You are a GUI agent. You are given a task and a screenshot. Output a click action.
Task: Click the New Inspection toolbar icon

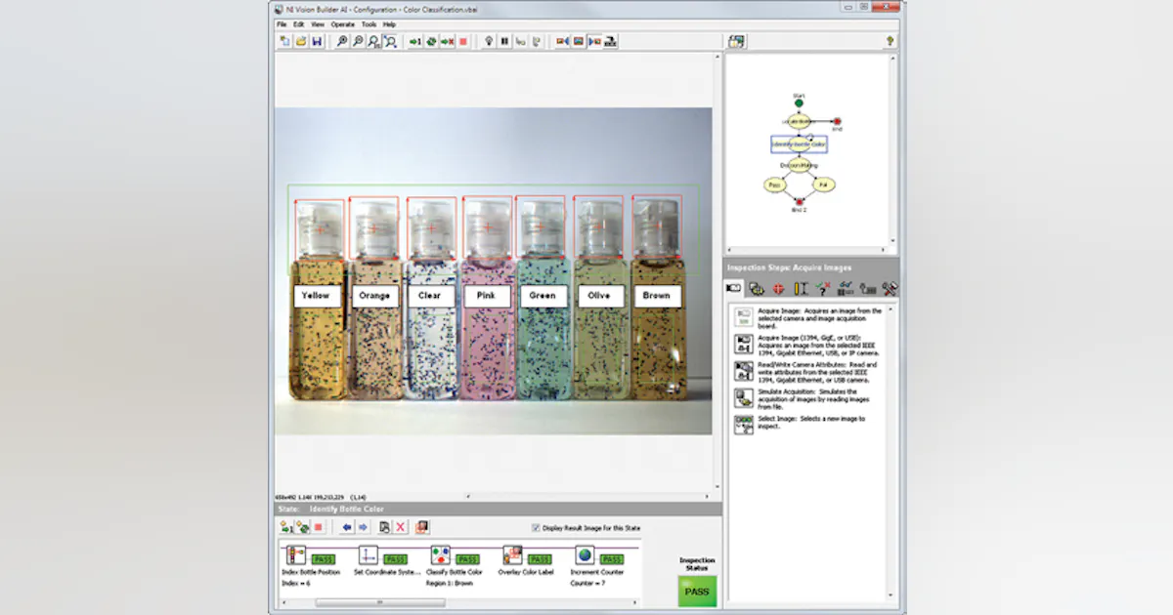(285, 41)
